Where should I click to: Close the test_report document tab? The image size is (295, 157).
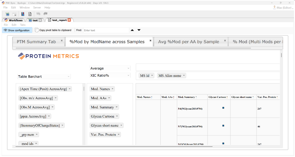pos(69,20)
